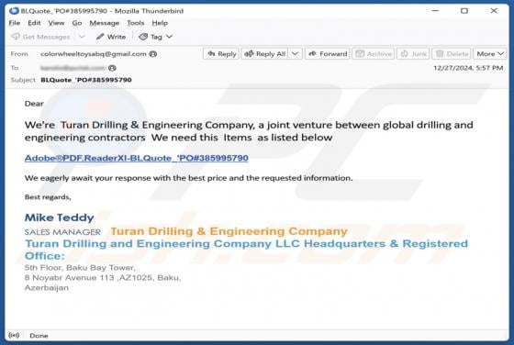Click Reply All button
The height and width of the screenshot is (345, 514).
(x=265, y=54)
